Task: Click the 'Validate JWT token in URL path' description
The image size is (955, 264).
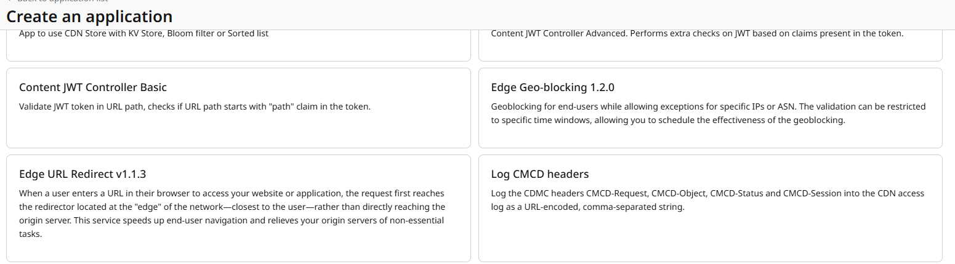Action: pyautogui.click(x=195, y=106)
